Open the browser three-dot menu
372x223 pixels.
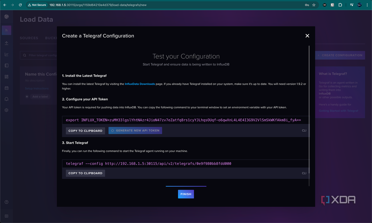pyautogui.click(x=367, y=5)
